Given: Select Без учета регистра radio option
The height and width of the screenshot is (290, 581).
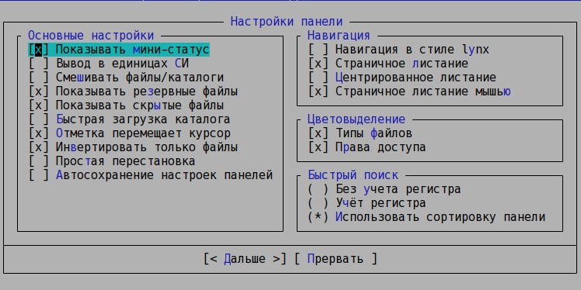Looking at the screenshot, I should (x=384, y=189).
